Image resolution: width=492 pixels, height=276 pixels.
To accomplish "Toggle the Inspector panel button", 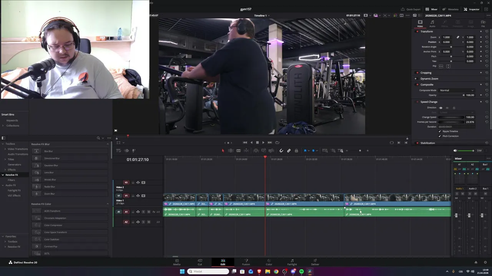I will pyautogui.click(x=472, y=9).
